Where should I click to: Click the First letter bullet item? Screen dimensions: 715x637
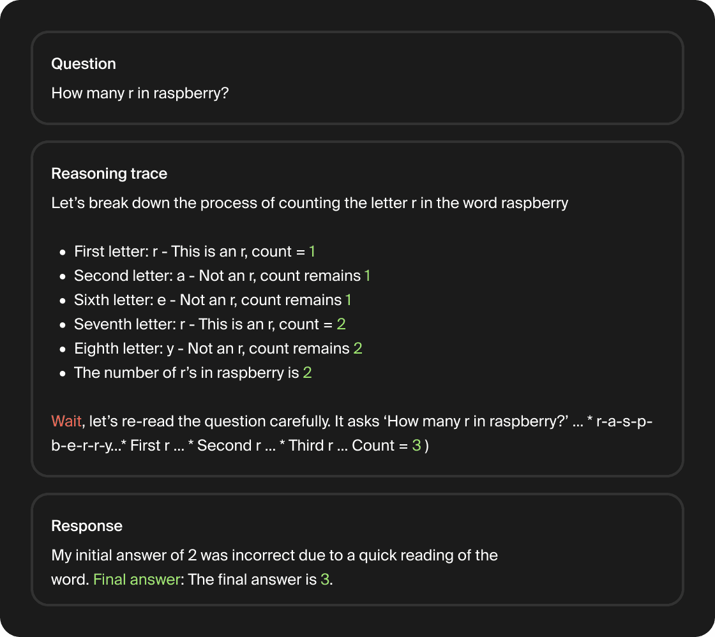195,251
